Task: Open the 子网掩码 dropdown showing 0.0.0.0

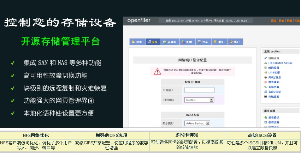Action: pyautogui.click(x=199, y=100)
